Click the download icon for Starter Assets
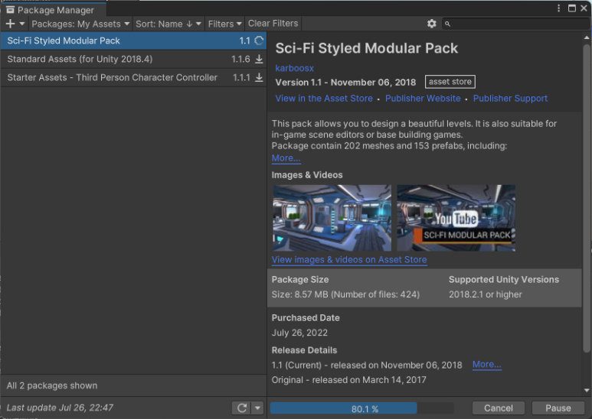Viewport: 592px width, 419px height. [x=259, y=78]
